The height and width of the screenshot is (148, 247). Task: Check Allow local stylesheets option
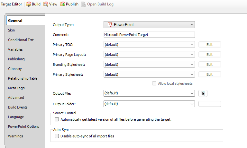pyautogui.click(x=154, y=83)
